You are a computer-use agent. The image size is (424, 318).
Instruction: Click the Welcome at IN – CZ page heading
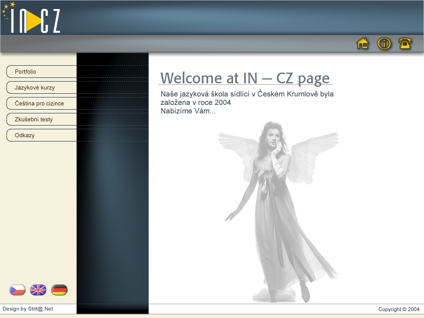pyautogui.click(x=245, y=78)
